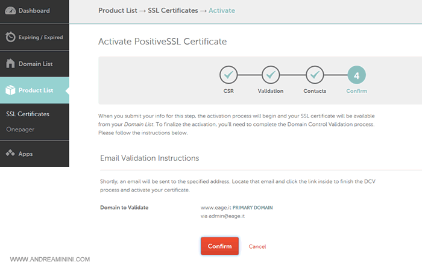Open SSL Certificates submenu item
Image resolution: width=422 pixels, height=268 pixels.
click(x=28, y=114)
